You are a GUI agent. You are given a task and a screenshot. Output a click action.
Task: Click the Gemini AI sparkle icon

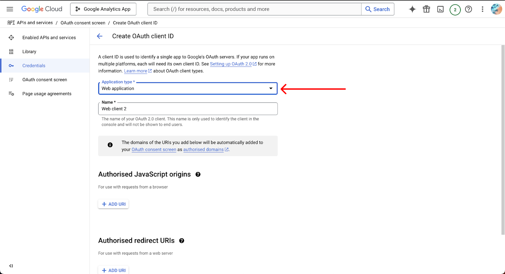(412, 9)
